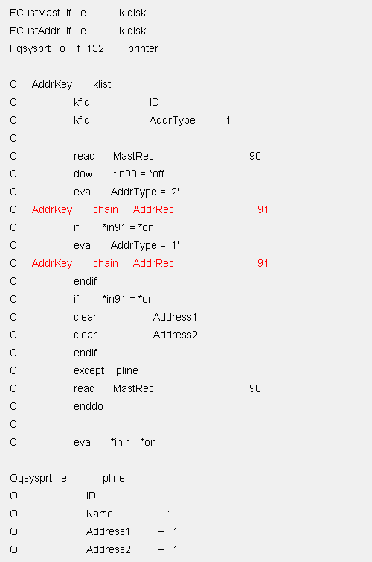The image size is (372, 562).
Task: Select the FCustAddr file declaration text
Action: click(x=77, y=31)
